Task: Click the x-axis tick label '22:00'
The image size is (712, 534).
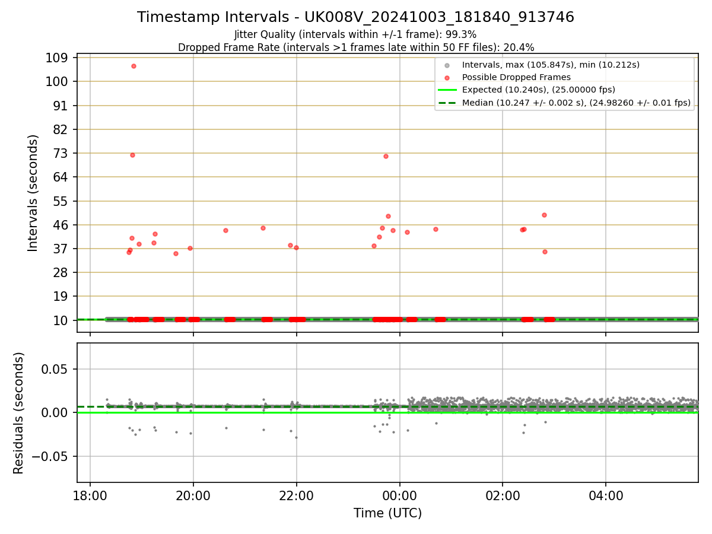Action: click(x=296, y=496)
